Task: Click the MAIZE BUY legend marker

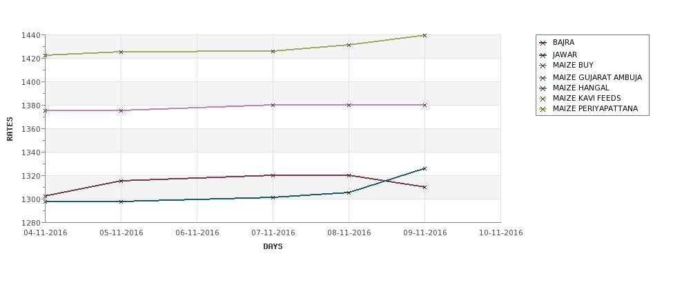Action: click(x=543, y=66)
